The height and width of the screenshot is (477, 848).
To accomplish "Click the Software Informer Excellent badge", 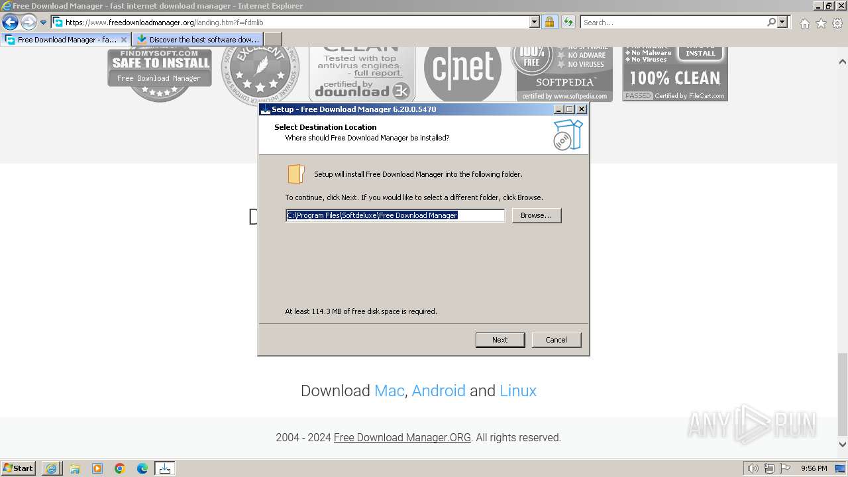I will [x=260, y=76].
